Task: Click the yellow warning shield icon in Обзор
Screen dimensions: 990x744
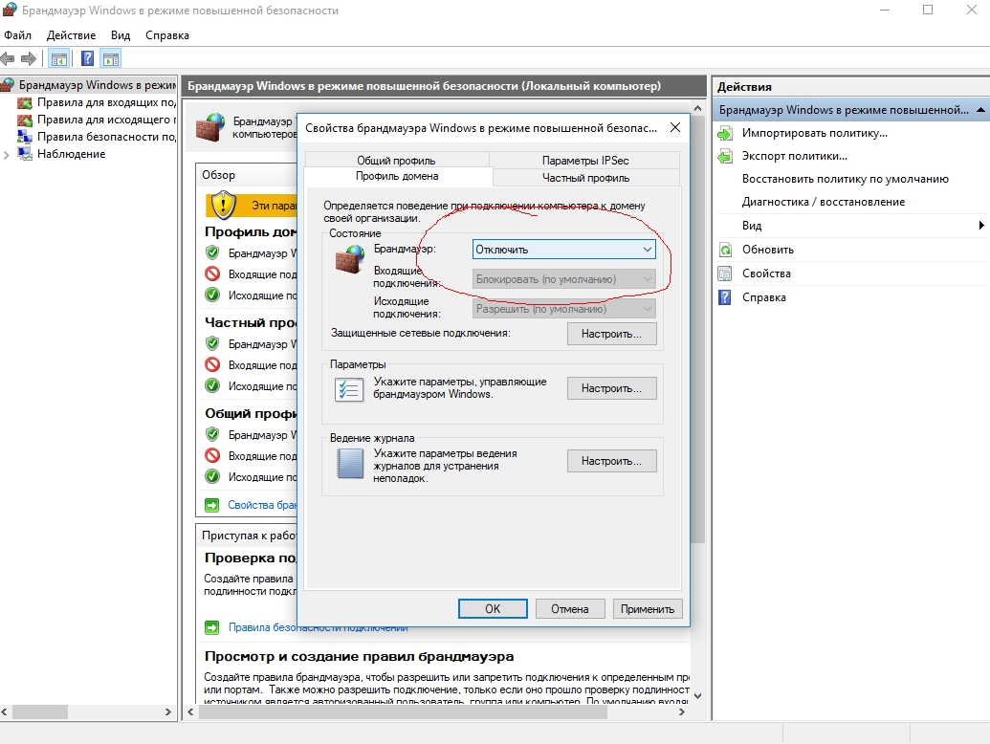Action: pyautogui.click(x=223, y=205)
